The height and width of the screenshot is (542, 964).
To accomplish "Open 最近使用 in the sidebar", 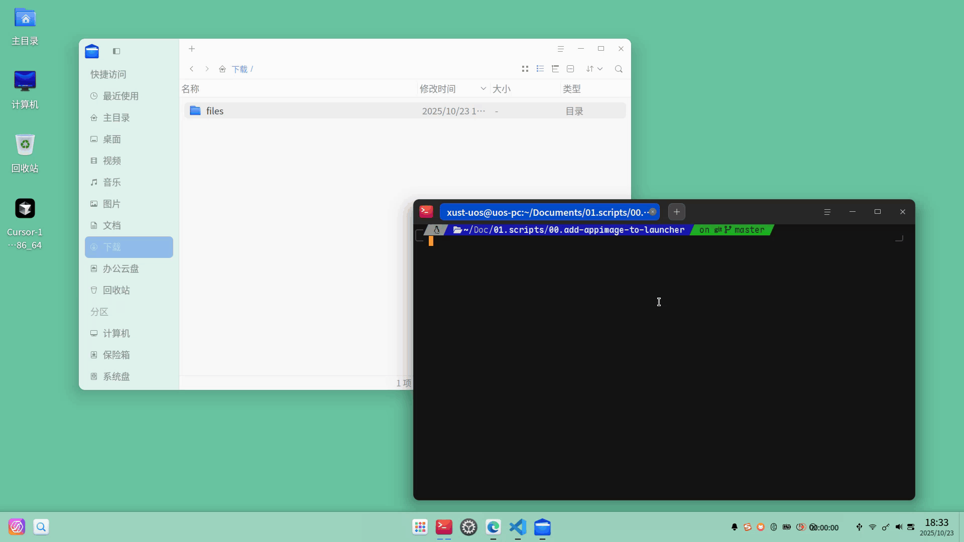I will [129, 96].
